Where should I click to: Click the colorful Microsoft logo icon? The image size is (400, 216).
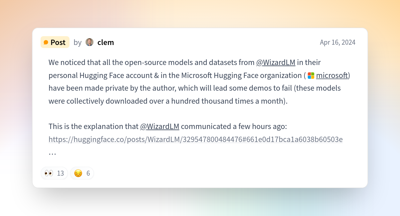pyautogui.click(x=311, y=76)
